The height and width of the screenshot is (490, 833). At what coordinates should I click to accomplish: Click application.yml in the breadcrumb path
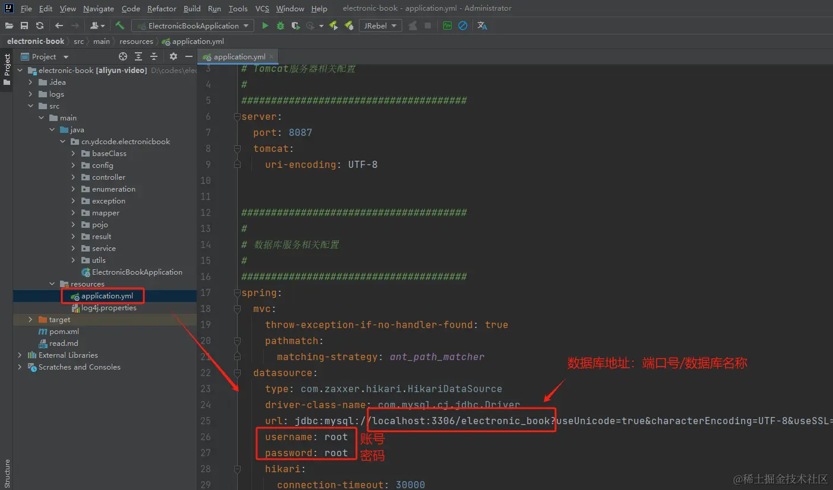click(193, 41)
